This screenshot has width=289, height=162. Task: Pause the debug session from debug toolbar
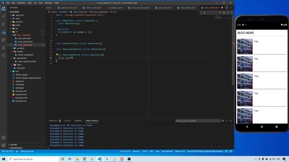coord(205,13)
